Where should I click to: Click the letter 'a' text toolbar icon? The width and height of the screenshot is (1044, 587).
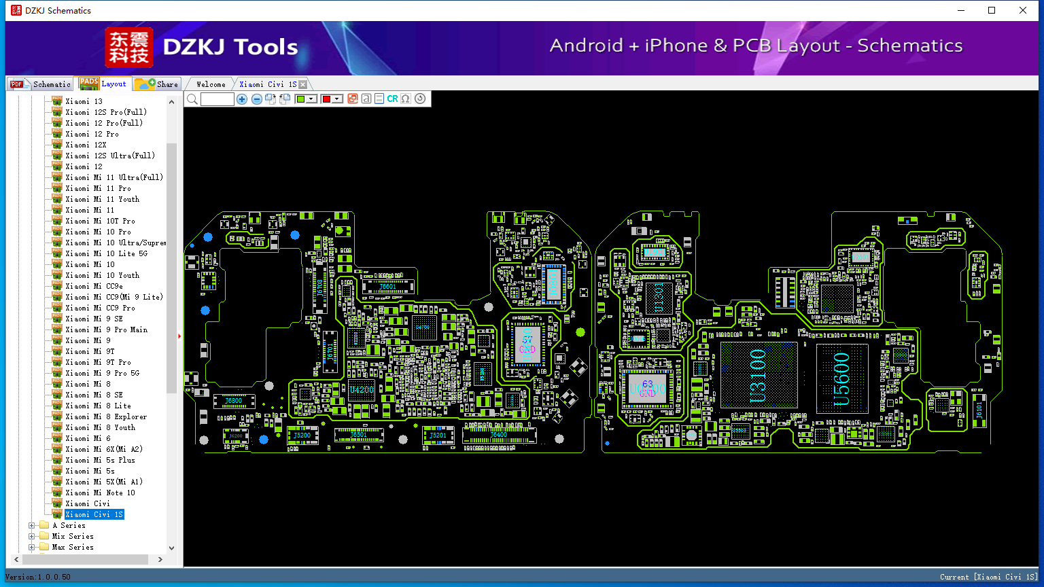366,99
